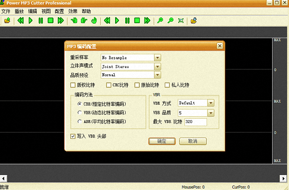Open the 视图 menu
Viewport: 289px width, 190px height.
(46, 12)
